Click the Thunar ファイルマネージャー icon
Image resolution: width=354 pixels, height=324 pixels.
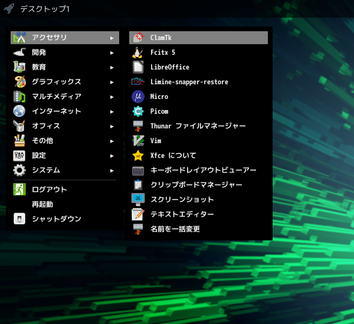[x=138, y=126]
